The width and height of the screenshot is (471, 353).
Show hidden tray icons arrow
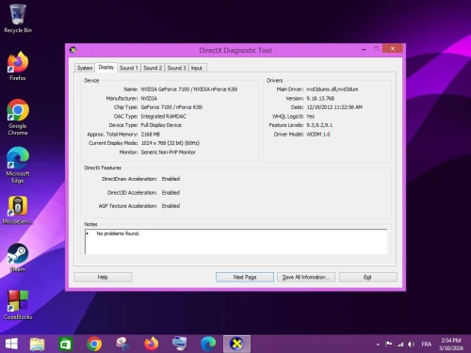pos(378,345)
